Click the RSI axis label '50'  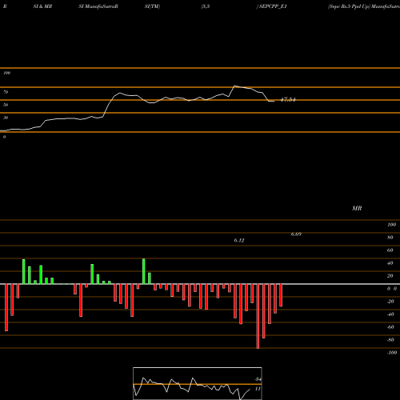pyautogui.click(x=6, y=105)
